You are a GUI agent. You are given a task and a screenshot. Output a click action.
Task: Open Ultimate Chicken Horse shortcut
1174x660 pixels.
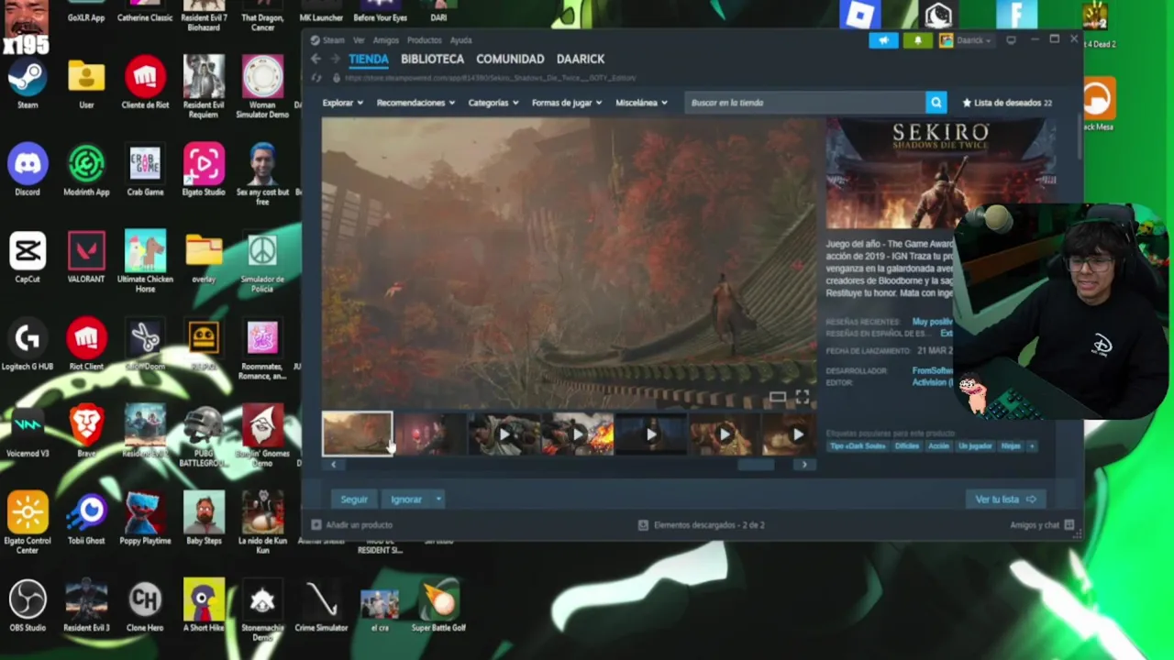145,261
